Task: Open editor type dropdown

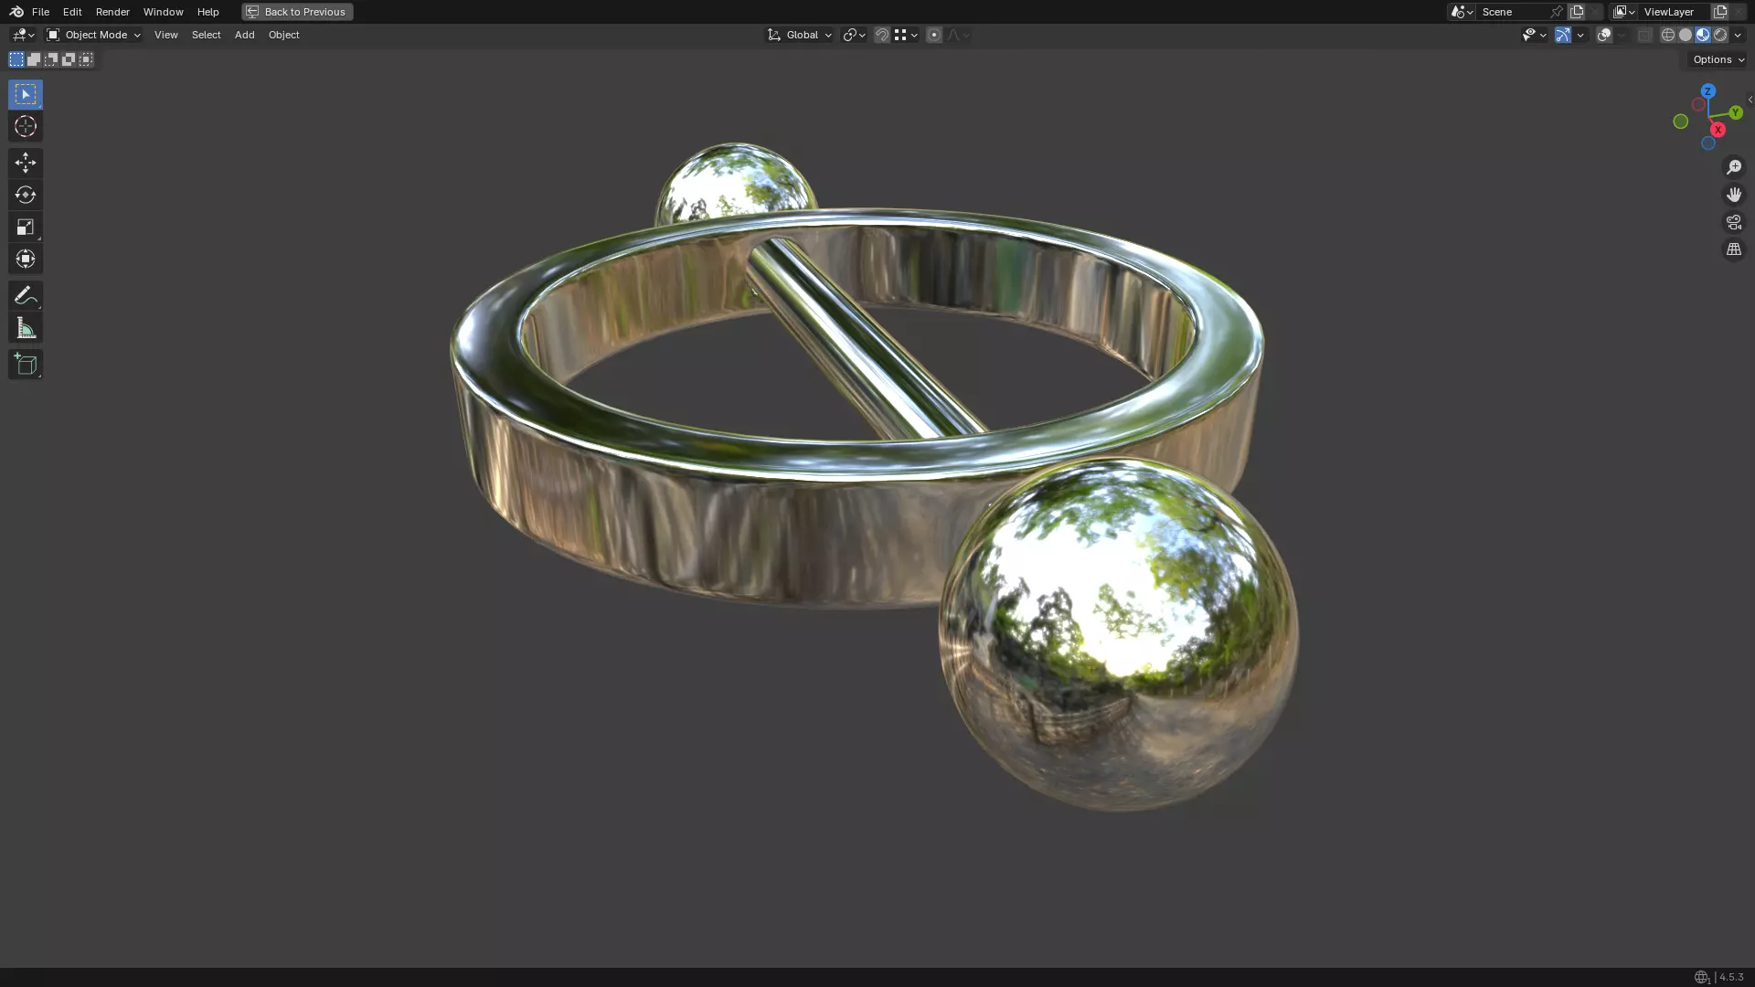Action: (23, 35)
